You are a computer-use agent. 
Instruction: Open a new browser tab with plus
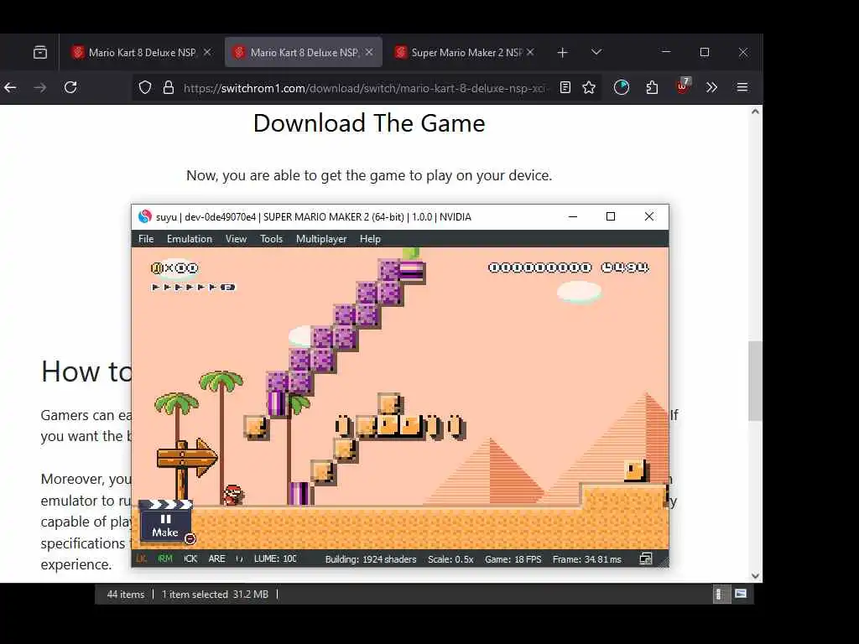pyautogui.click(x=562, y=53)
